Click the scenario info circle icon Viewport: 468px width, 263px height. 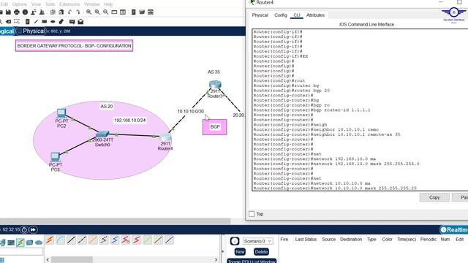coord(235,241)
